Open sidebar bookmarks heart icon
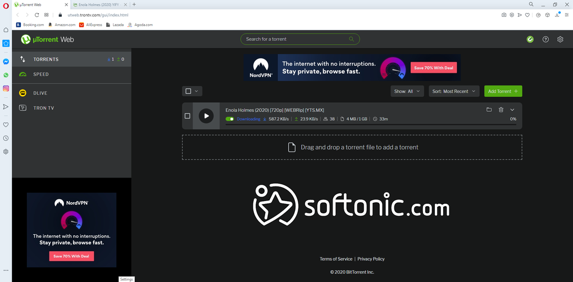 6,125
